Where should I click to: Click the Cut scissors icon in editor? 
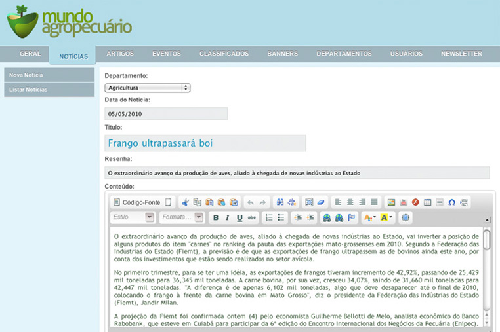(186, 202)
